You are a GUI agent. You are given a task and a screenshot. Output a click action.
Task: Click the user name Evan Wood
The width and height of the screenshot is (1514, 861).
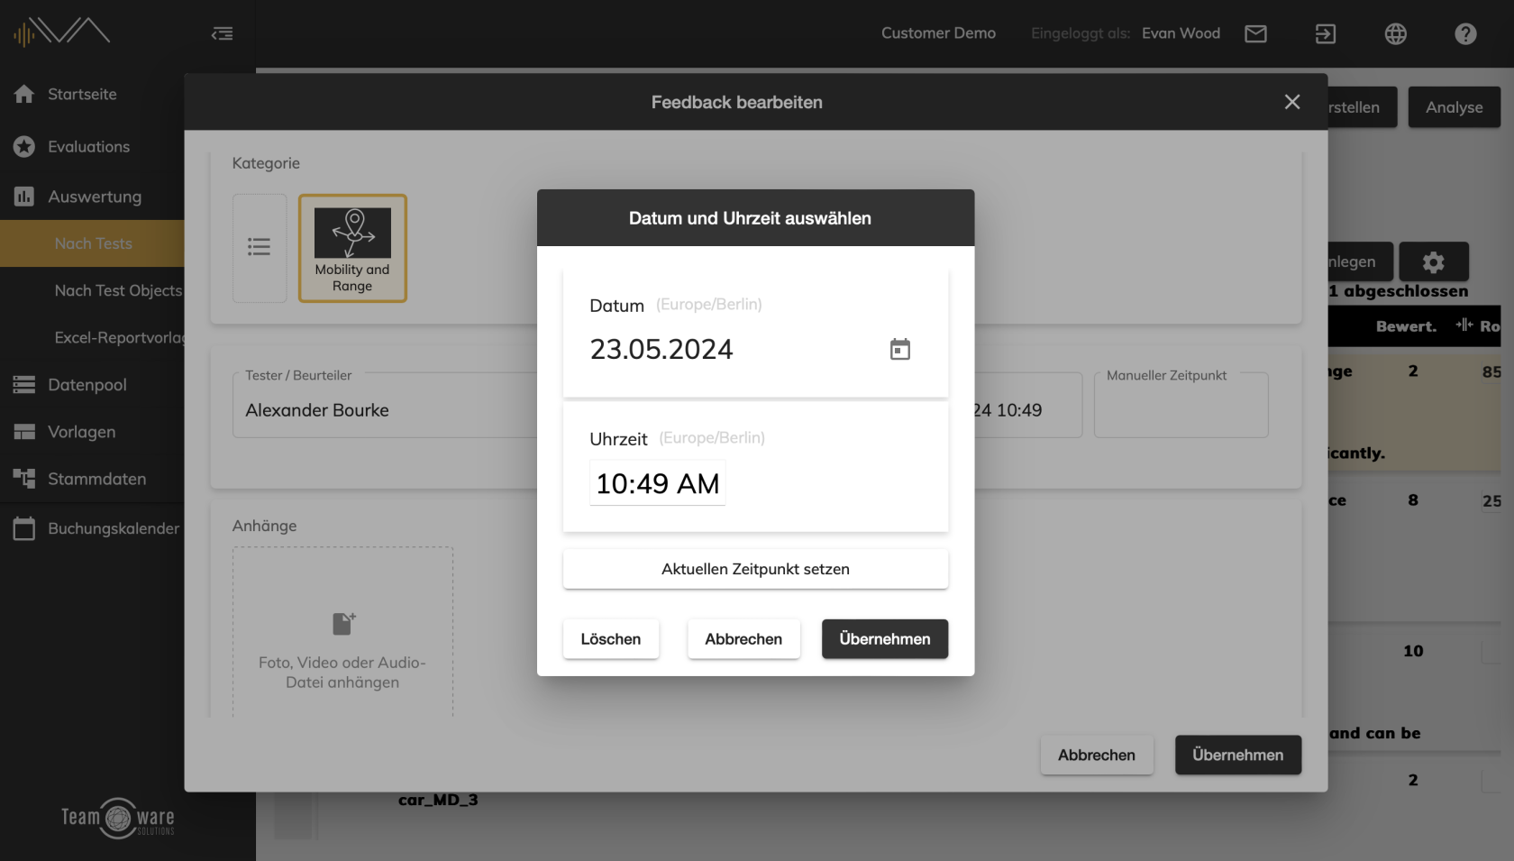1181,33
